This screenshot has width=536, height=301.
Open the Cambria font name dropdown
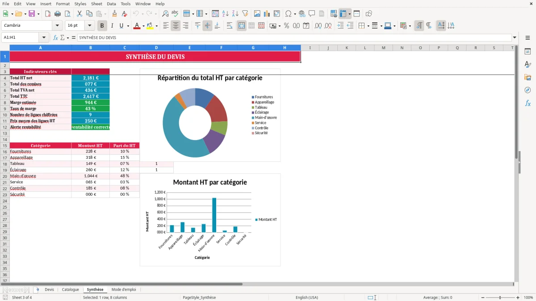pyautogui.click(x=57, y=26)
